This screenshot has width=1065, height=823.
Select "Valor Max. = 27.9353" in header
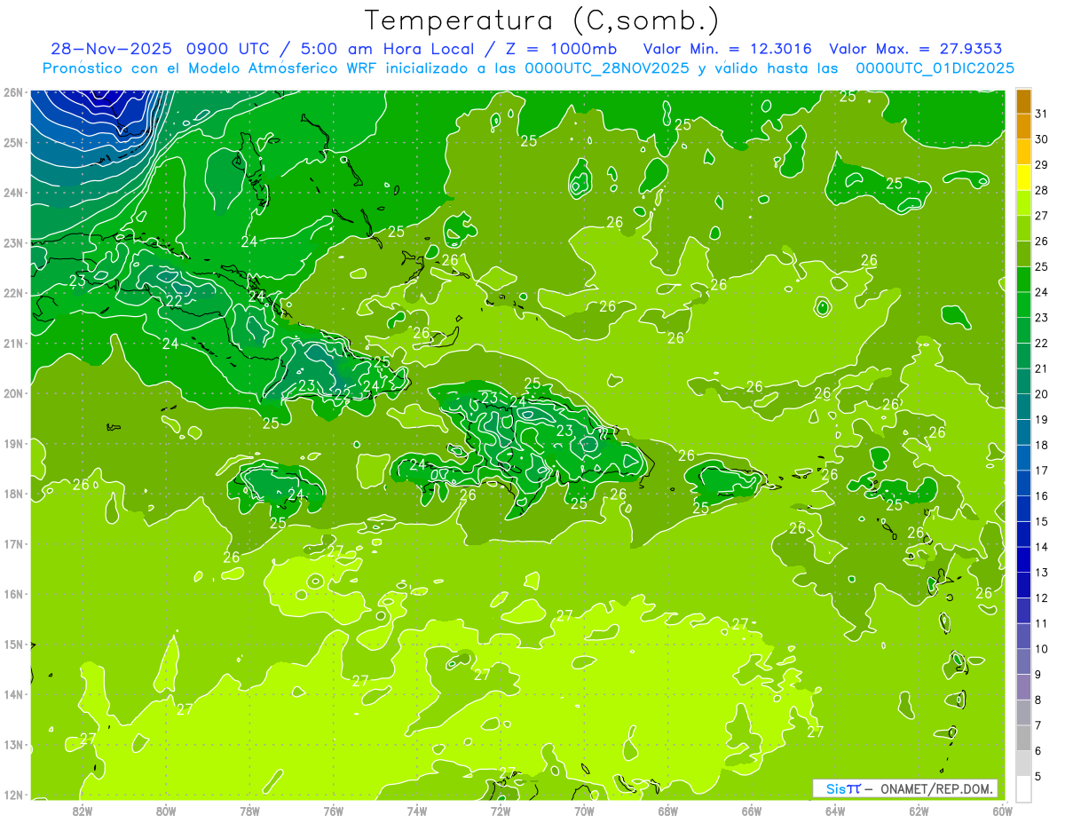[916, 48]
